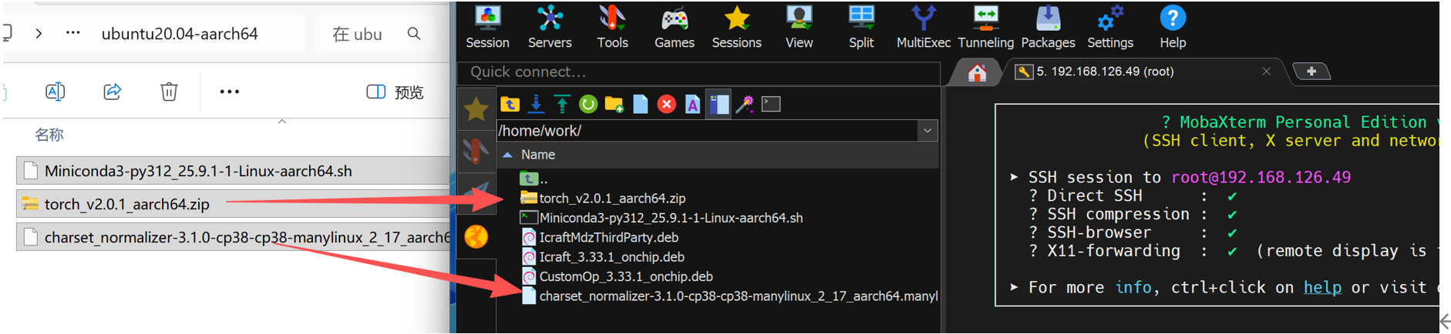
Task: Open the Games icon
Action: coord(675,26)
